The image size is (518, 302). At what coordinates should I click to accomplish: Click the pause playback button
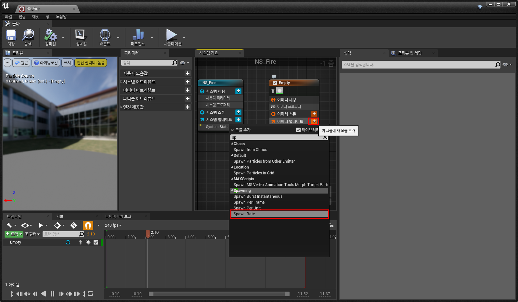click(x=53, y=294)
